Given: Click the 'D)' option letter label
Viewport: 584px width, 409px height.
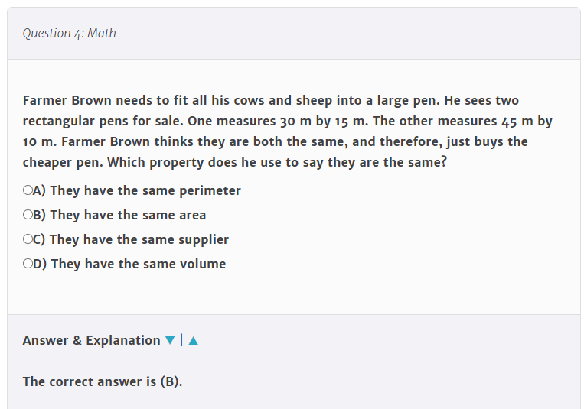Looking at the screenshot, I should [40, 264].
